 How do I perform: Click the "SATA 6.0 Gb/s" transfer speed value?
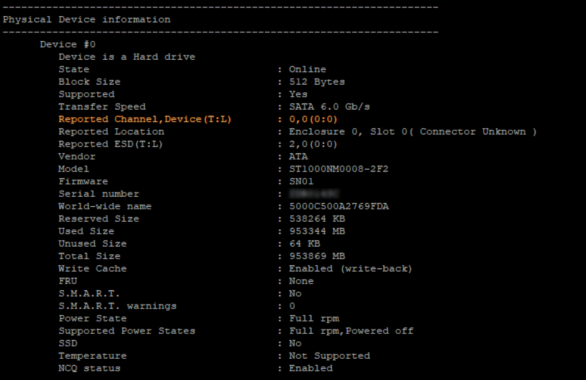(329, 107)
